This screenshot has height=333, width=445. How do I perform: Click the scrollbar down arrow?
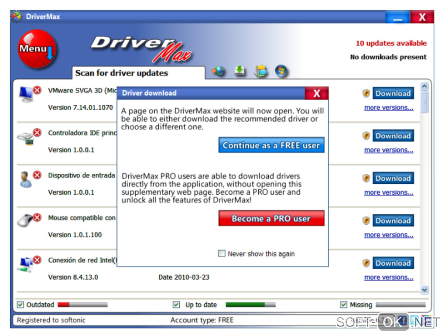click(424, 290)
